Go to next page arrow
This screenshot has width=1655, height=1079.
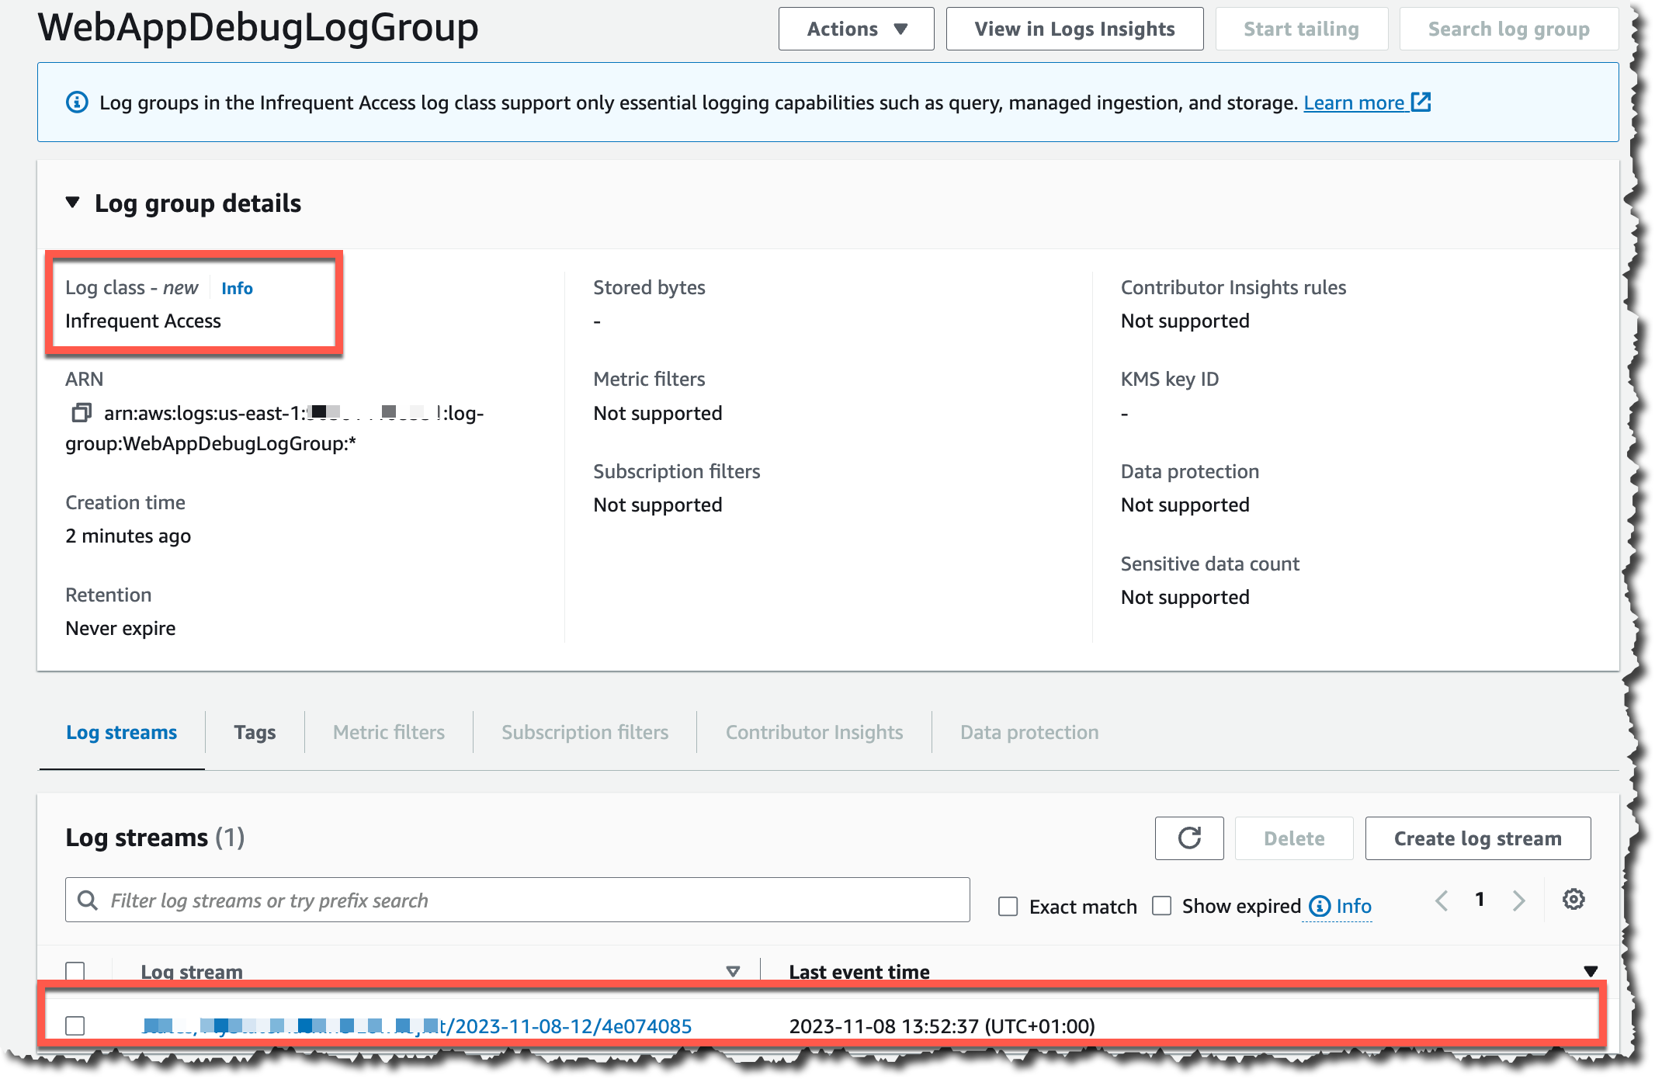click(1518, 900)
